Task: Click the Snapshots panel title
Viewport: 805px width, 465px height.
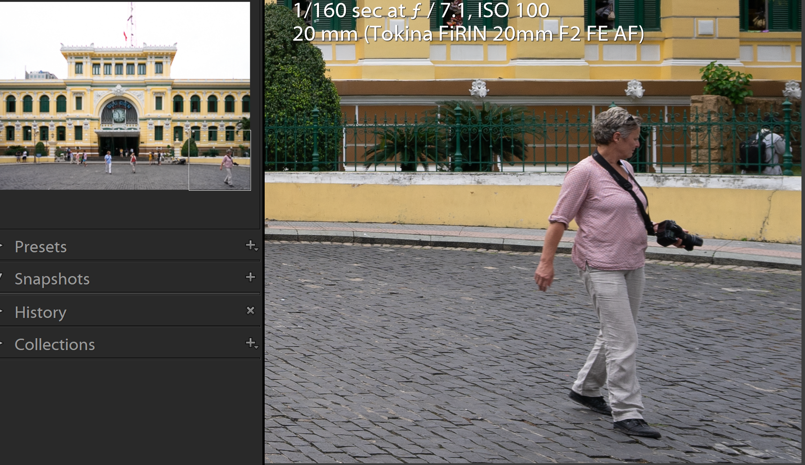Action: pyautogui.click(x=52, y=279)
